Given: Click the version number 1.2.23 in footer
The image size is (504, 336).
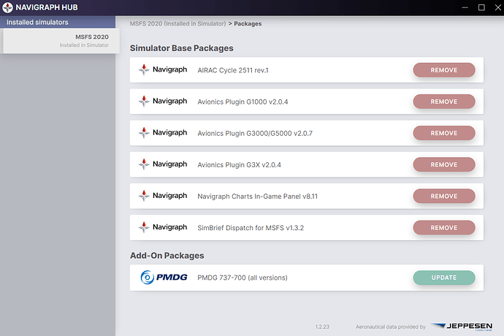Looking at the screenshot, I should tap(322, 327).
